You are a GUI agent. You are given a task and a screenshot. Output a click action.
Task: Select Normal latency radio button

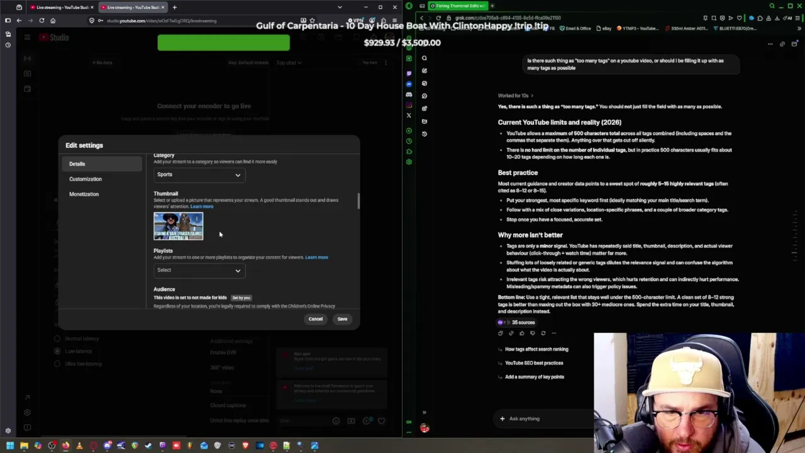click(x=57, y=338)
